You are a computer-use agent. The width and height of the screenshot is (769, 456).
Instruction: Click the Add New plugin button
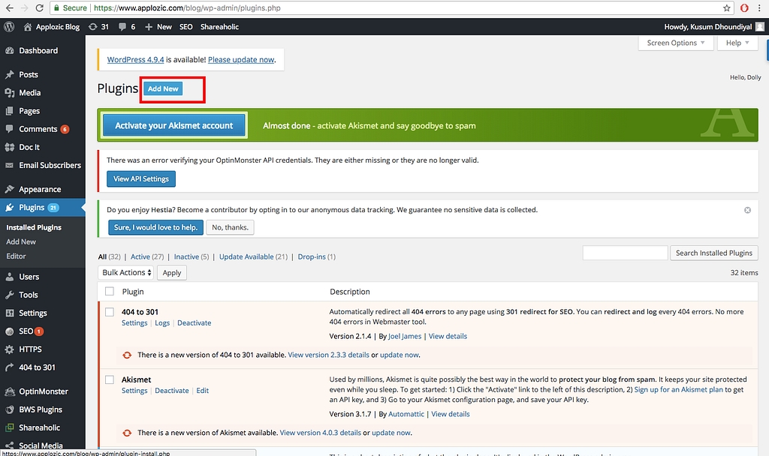click(163, 88)
